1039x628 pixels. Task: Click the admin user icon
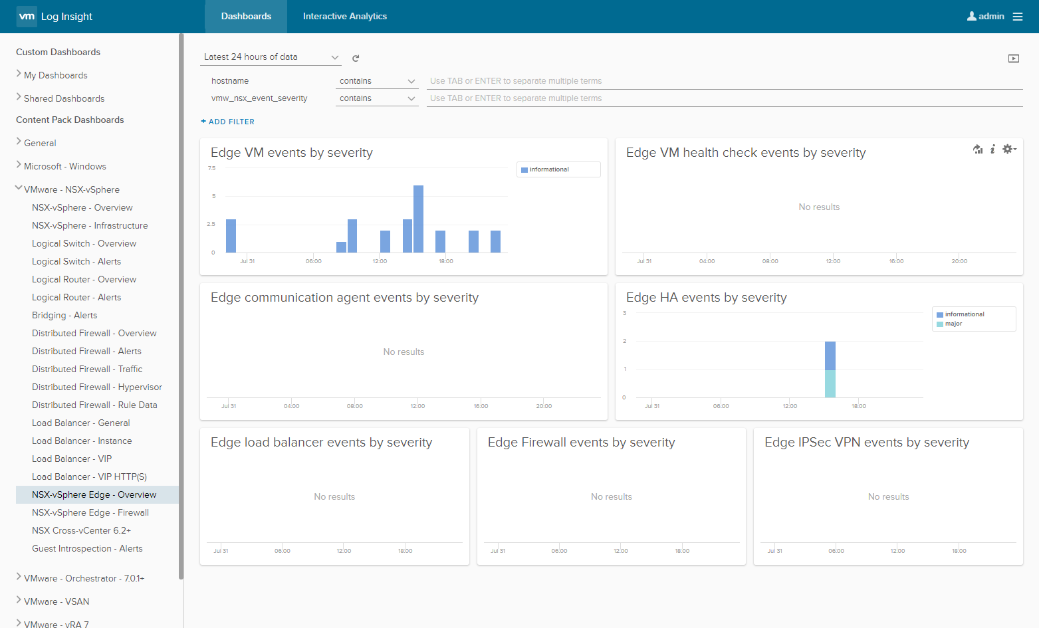(x=971, y=17)
